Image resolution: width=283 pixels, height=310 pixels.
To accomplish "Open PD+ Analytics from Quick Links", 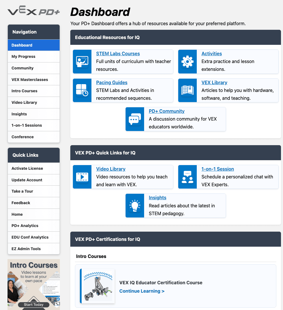I will coord(25,226).
